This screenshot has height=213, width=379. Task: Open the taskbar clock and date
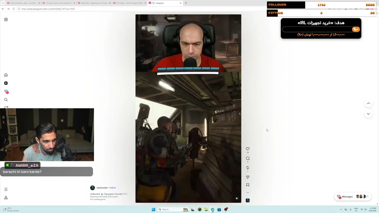coord(373,209)
